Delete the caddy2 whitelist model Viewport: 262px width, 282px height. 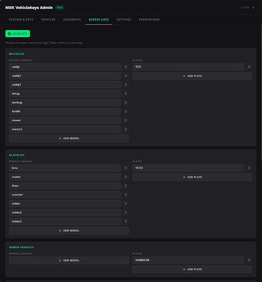[x=126, y=76]
